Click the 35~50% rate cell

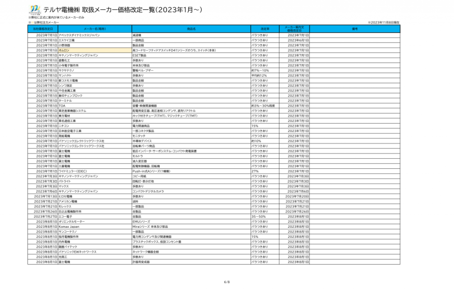265,217
